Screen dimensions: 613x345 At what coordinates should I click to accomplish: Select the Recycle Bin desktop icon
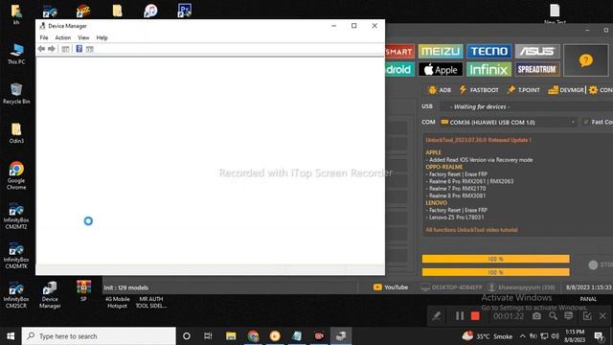[x=16, y=94]
